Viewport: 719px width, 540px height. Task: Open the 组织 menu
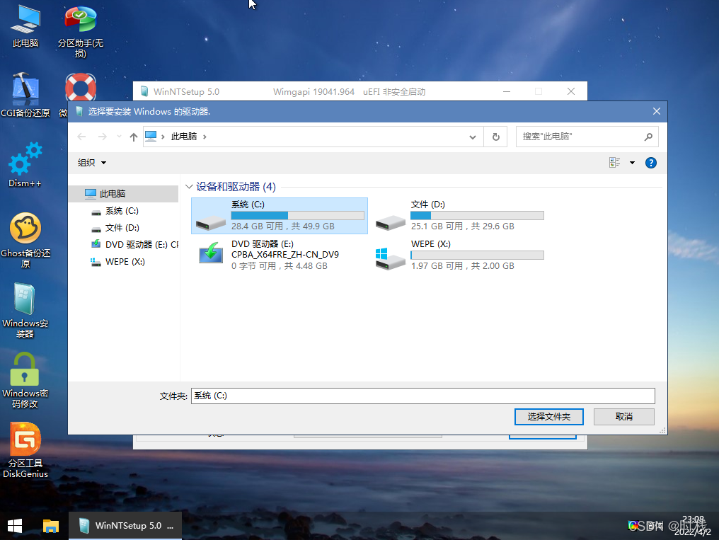click(92, 163)
